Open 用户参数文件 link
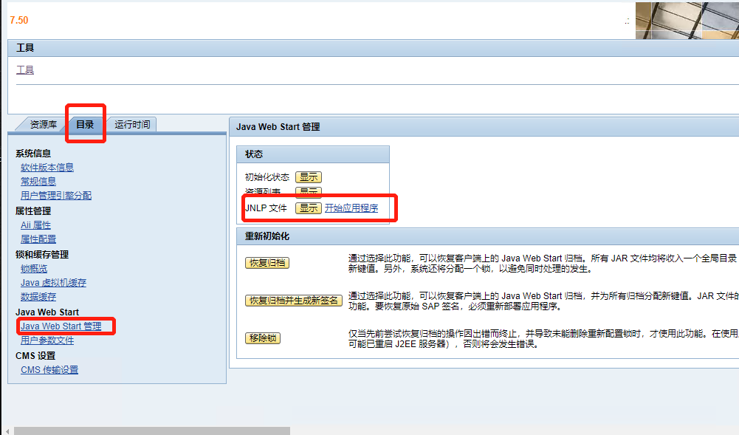The height and width of the screenshot is (435, 739). (x=47, y=340)
